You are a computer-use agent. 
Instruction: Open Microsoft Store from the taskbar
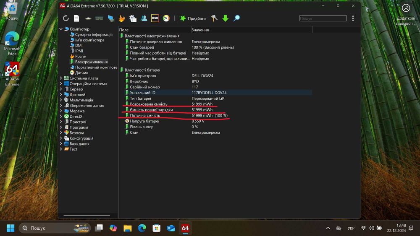coord(156,228)
